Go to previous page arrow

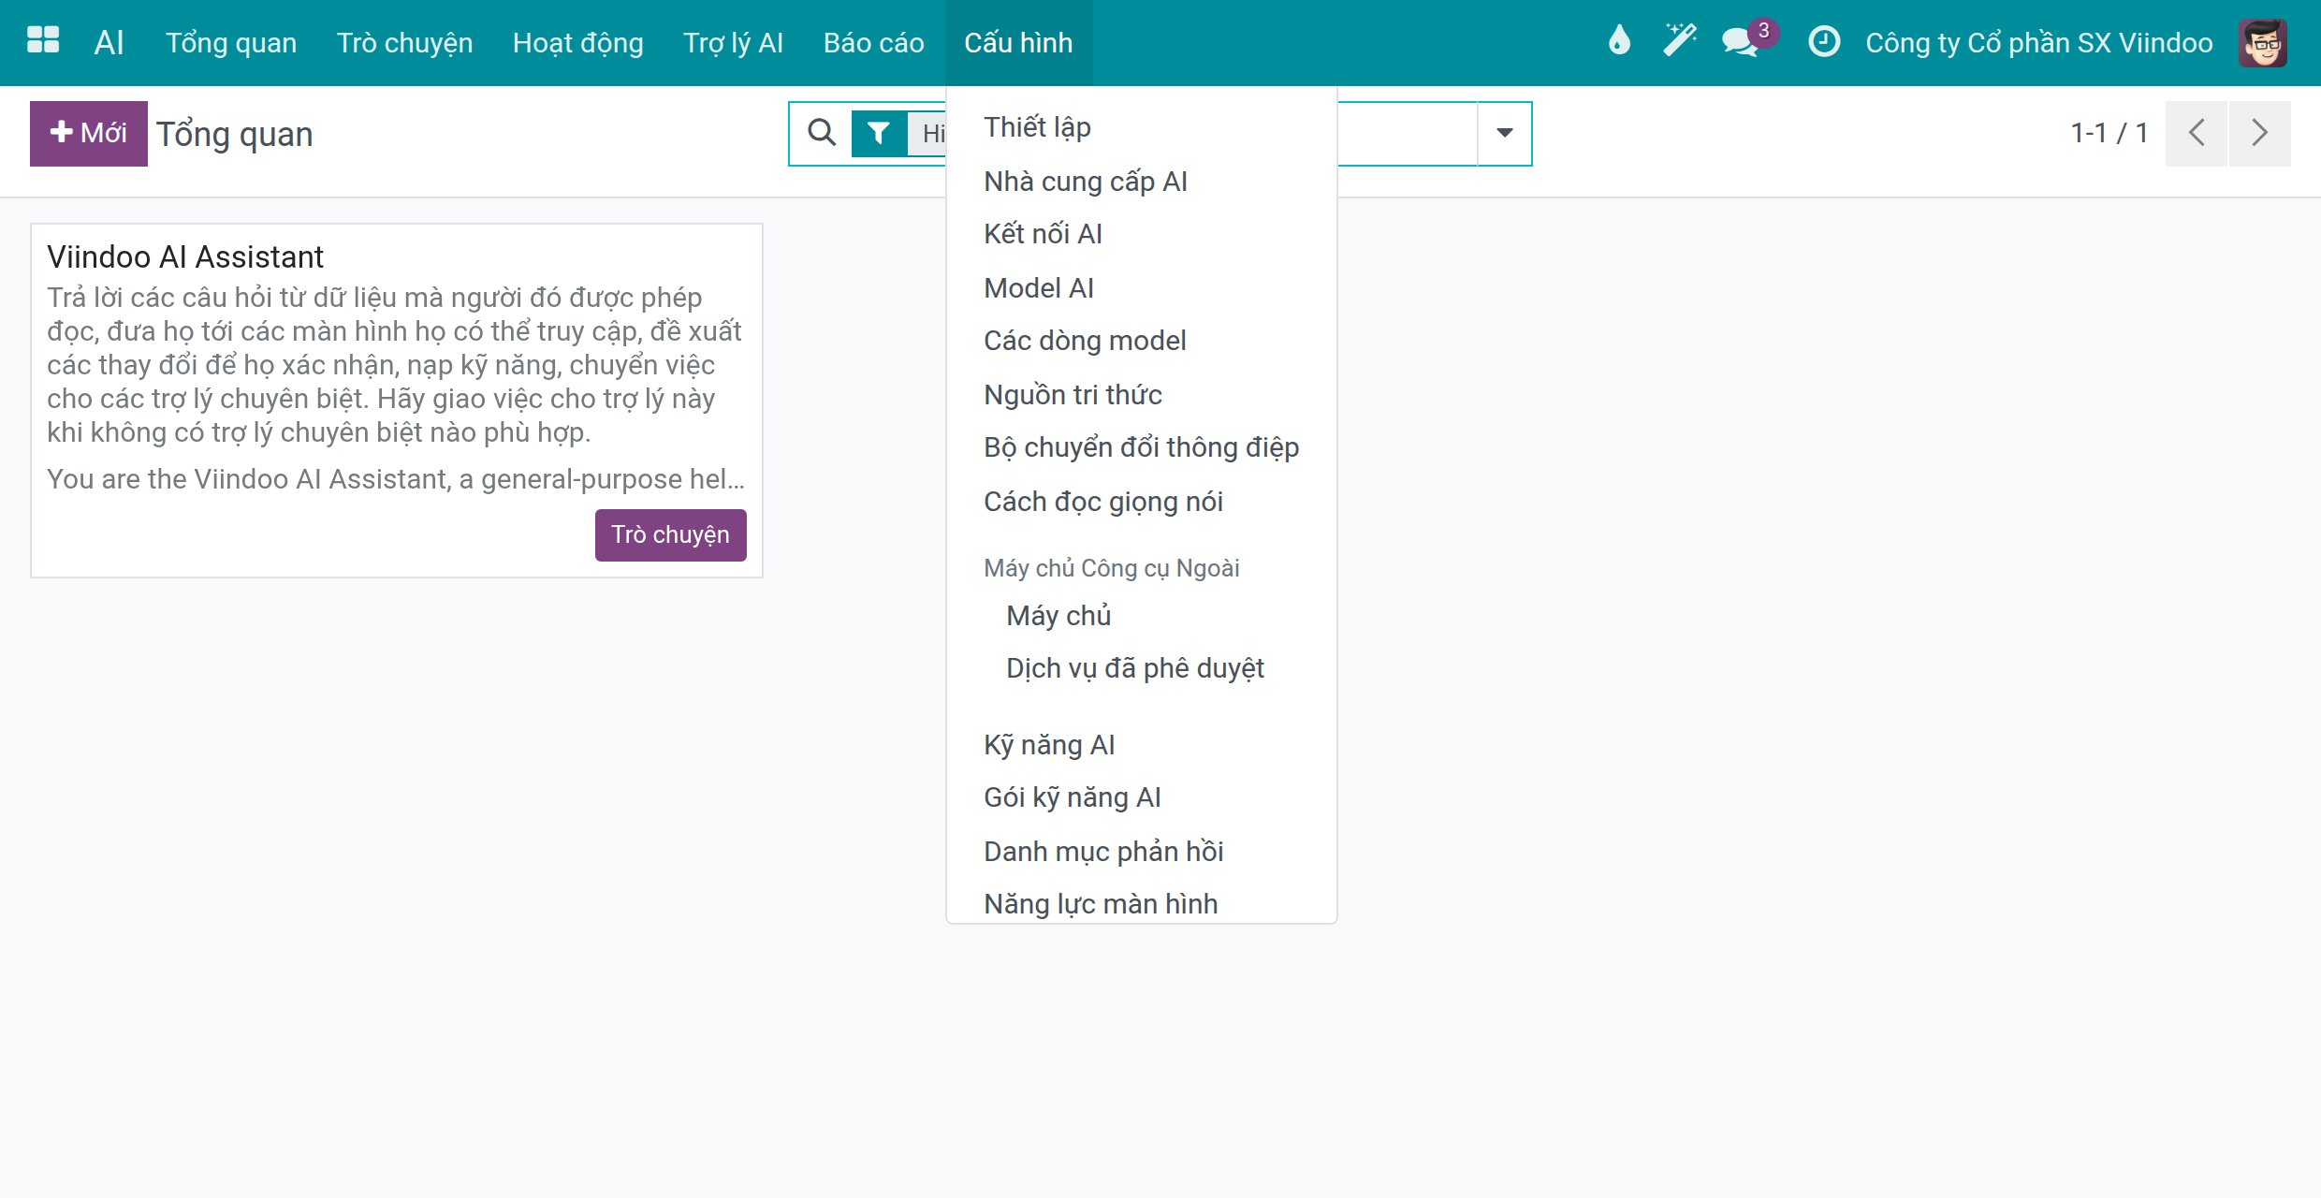[2196, 133]
